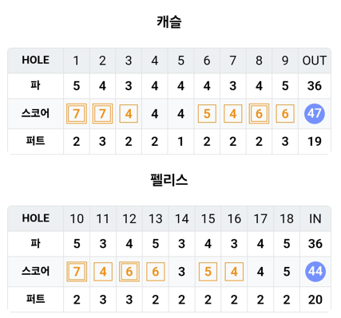Select hole 1 double-boxed score 7
Screen dimensions: 341x318
77,114
